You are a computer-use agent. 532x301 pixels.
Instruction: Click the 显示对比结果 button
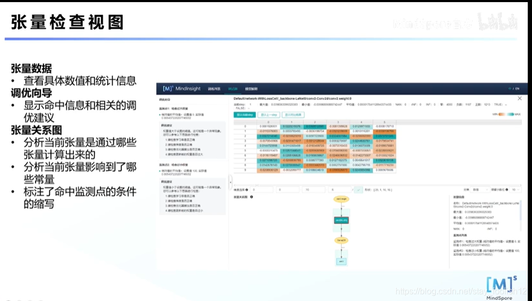click(x=293, y=115)
